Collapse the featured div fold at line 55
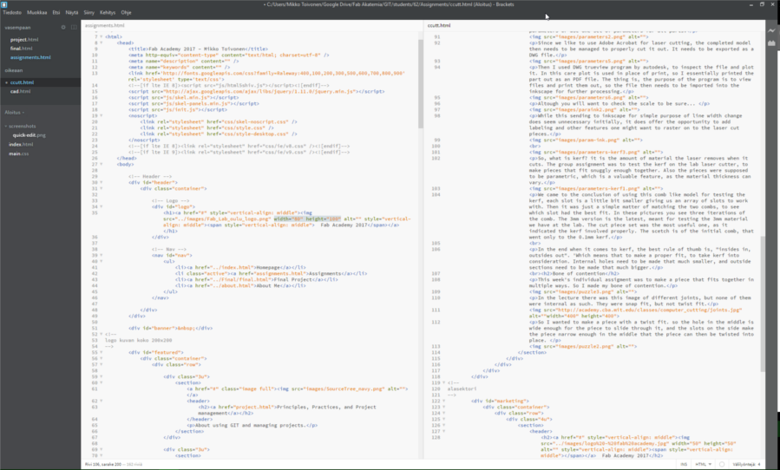Screen dimensions: 780x470 (x=102, y=352)
